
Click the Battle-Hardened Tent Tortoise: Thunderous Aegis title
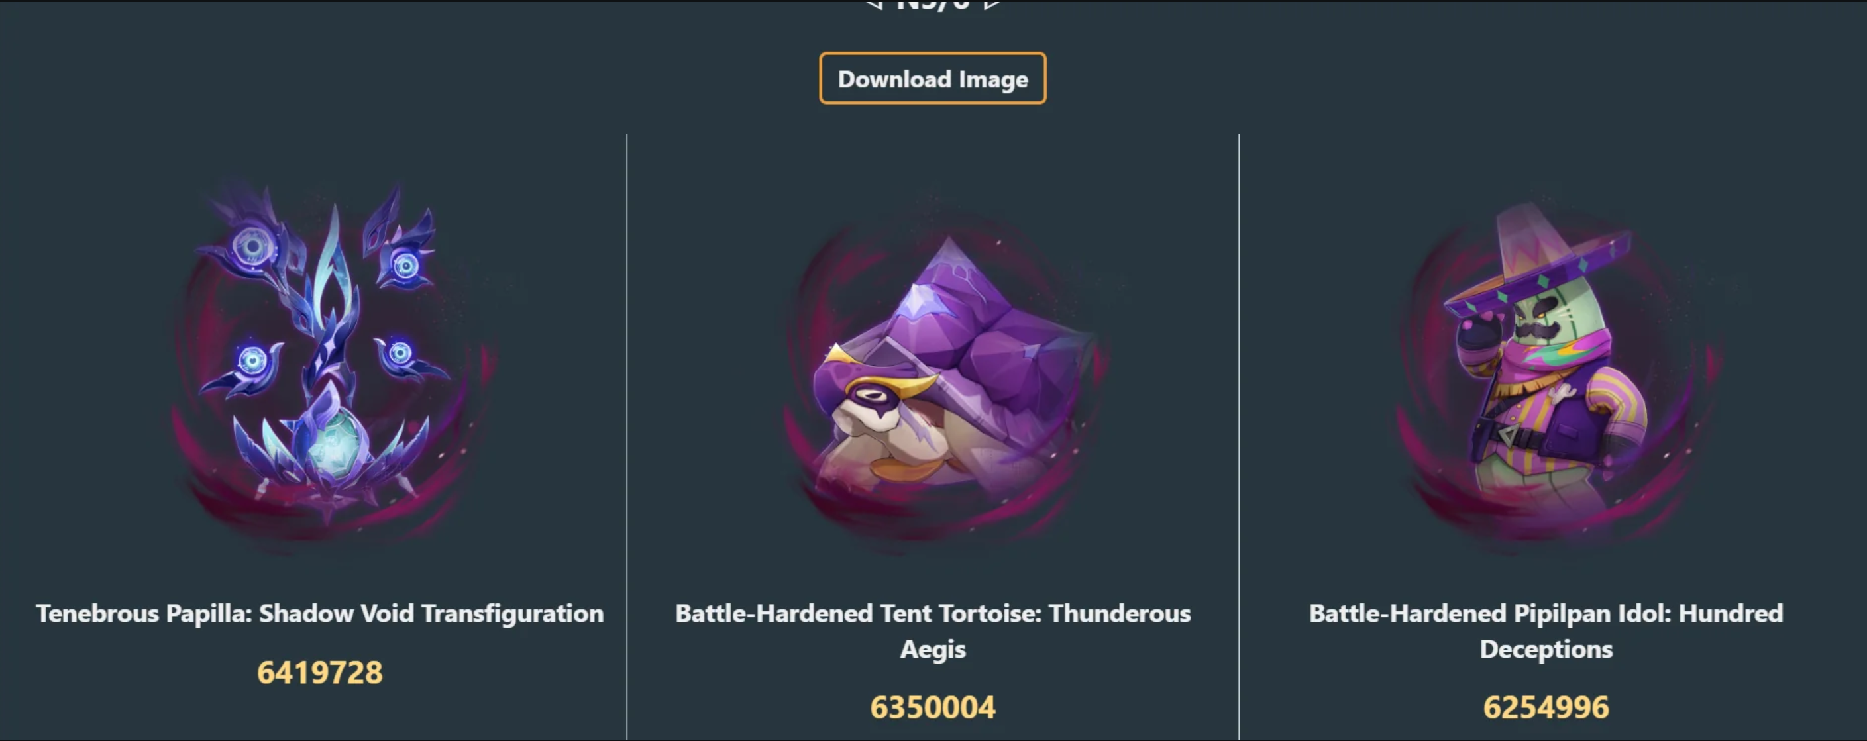pyautogui.click(x=933, y=631)
